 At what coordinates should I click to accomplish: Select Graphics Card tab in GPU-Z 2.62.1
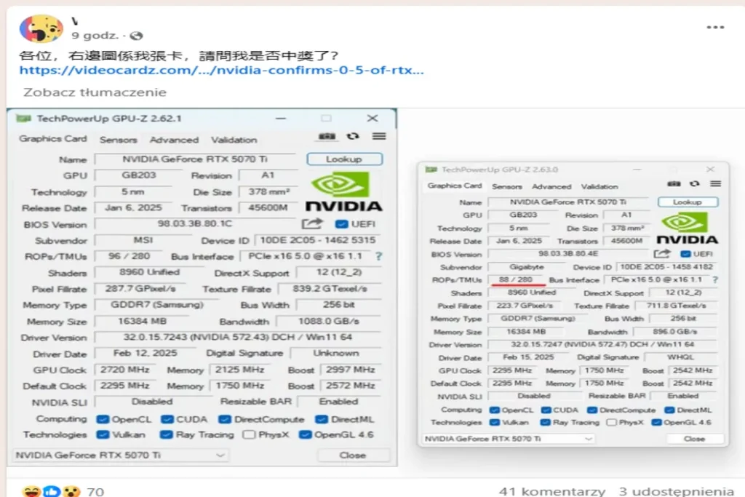[x=52, y=139]
